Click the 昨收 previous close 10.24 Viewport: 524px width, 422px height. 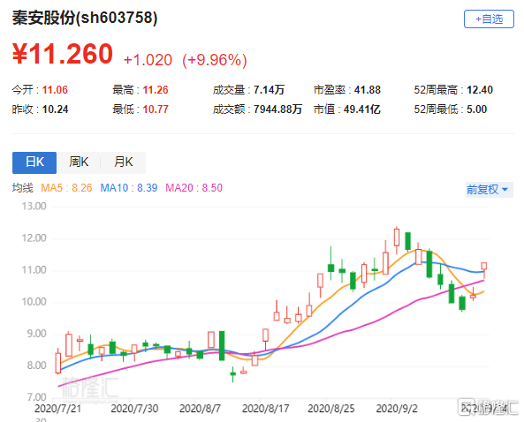pyautogui.click(x=55, y=109)
